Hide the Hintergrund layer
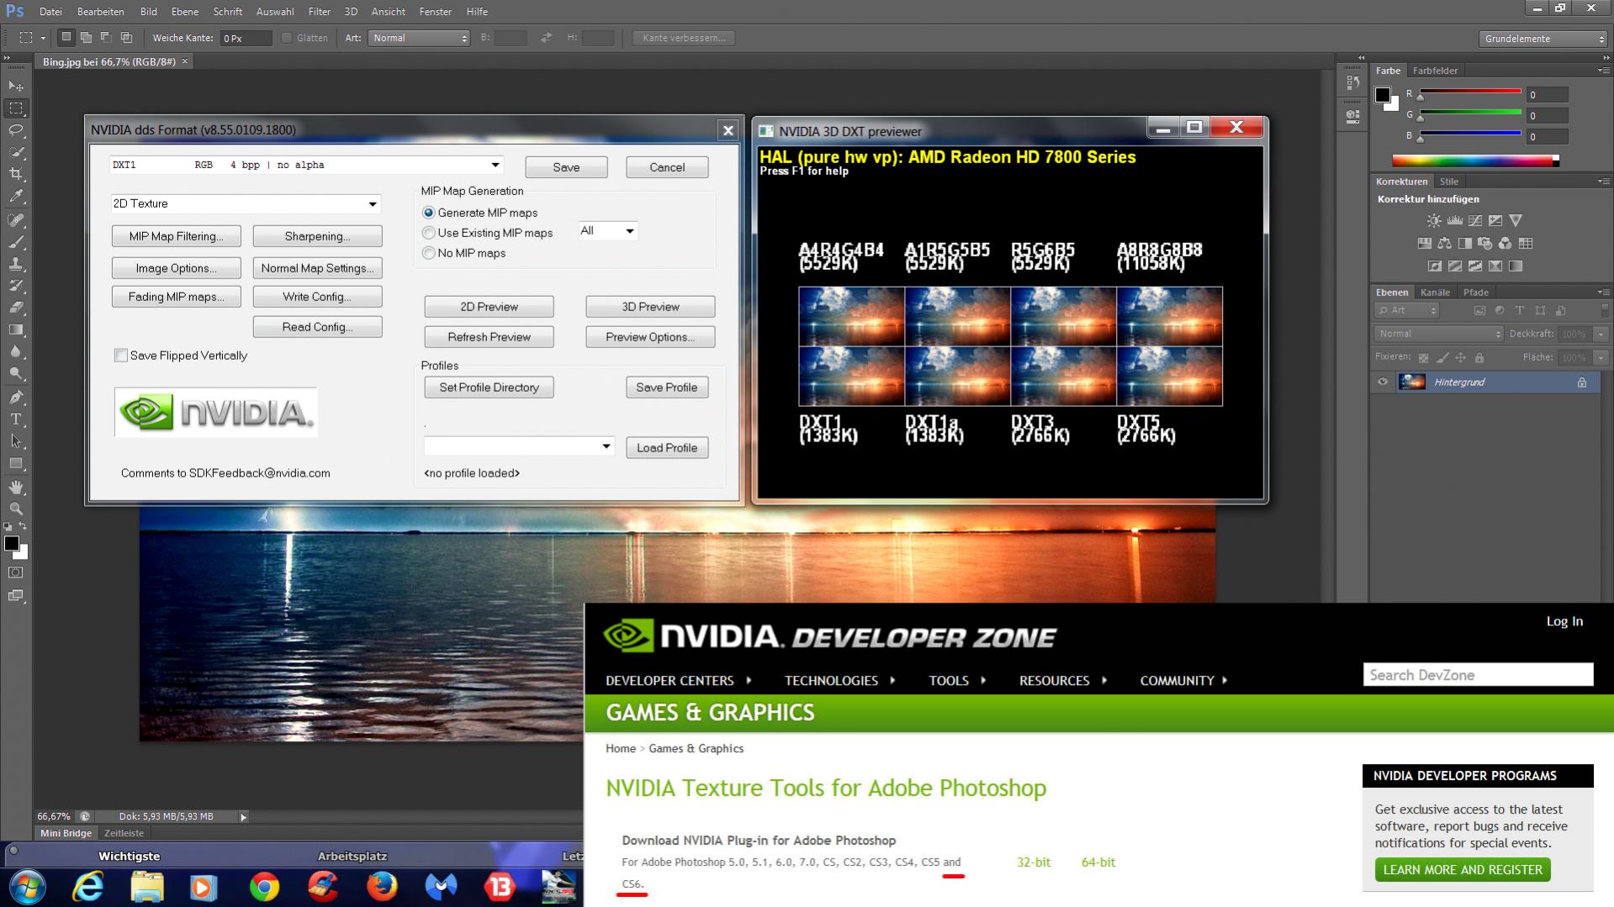 click(1383, 382)
